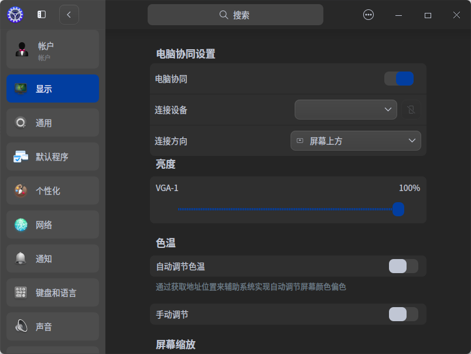Open 帐户 account settings
This screenshot has height=354, width=471.
(53, 49)
